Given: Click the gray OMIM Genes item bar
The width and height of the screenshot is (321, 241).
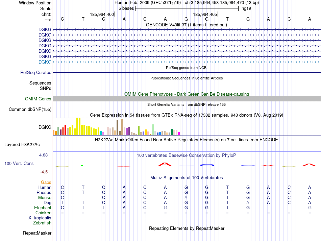Looking at the screenshot, I should [x=187, y=99].
